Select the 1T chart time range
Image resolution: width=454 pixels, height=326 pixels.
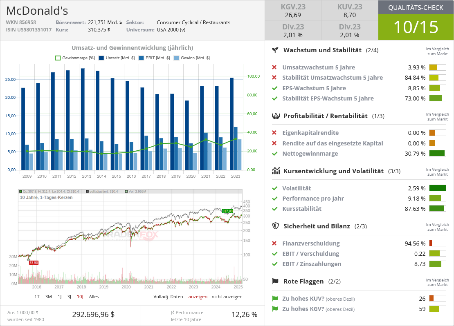tap(37, 297)
